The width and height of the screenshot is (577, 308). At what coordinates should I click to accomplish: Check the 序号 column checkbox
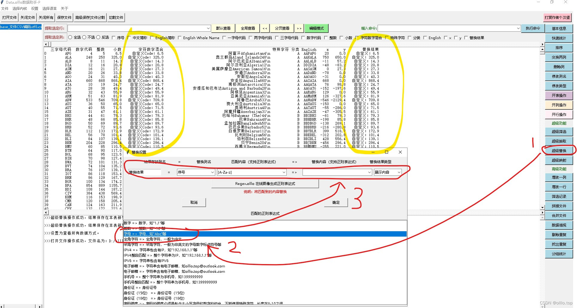(x=114, y=38)
